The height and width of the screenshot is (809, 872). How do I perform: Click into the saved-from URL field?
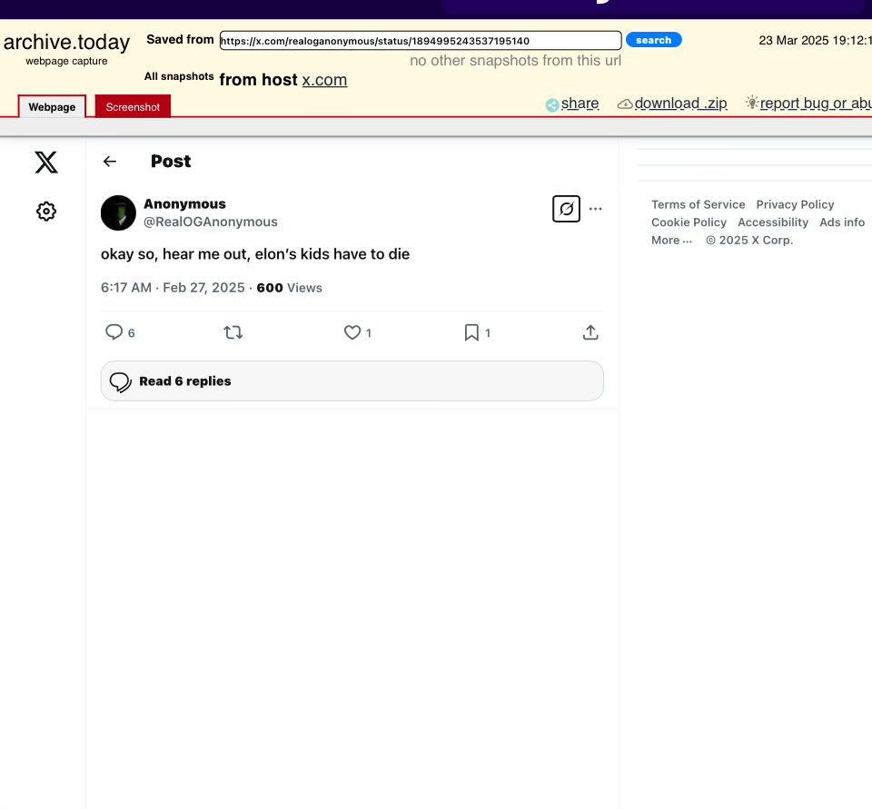pyautogui.click(x=421, y=41)
